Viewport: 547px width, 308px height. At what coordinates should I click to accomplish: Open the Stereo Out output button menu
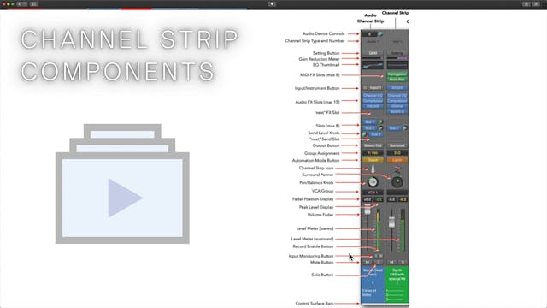373,145
